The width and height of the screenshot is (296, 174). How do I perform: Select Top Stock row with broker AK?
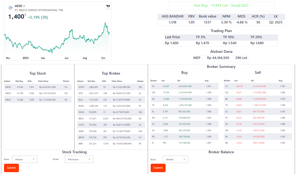[38, 100]
